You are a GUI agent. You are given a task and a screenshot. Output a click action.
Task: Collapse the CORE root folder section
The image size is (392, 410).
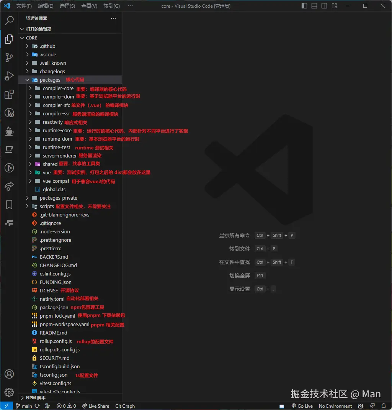point(70,38)
